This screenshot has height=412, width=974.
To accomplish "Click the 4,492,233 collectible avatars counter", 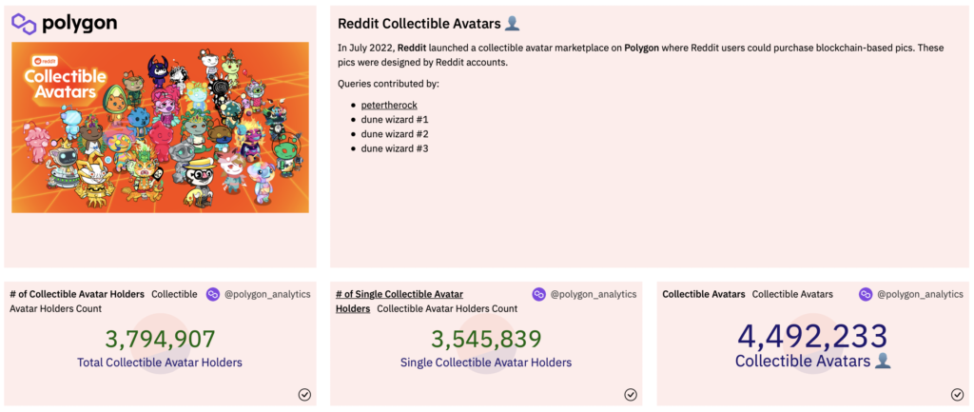I will point(812,336).
